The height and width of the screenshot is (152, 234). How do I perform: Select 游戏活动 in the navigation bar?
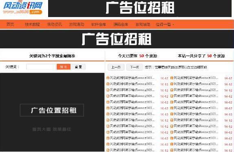point(77,24)
